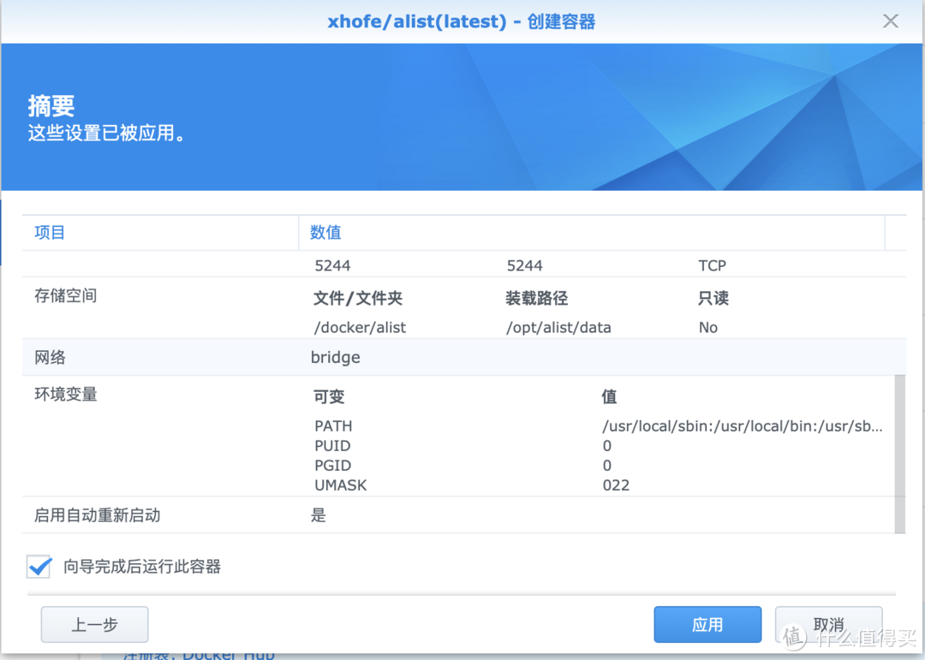Go back using the 上一步 button
Viewport: 925px width, 660px height.
click(94, 624)
